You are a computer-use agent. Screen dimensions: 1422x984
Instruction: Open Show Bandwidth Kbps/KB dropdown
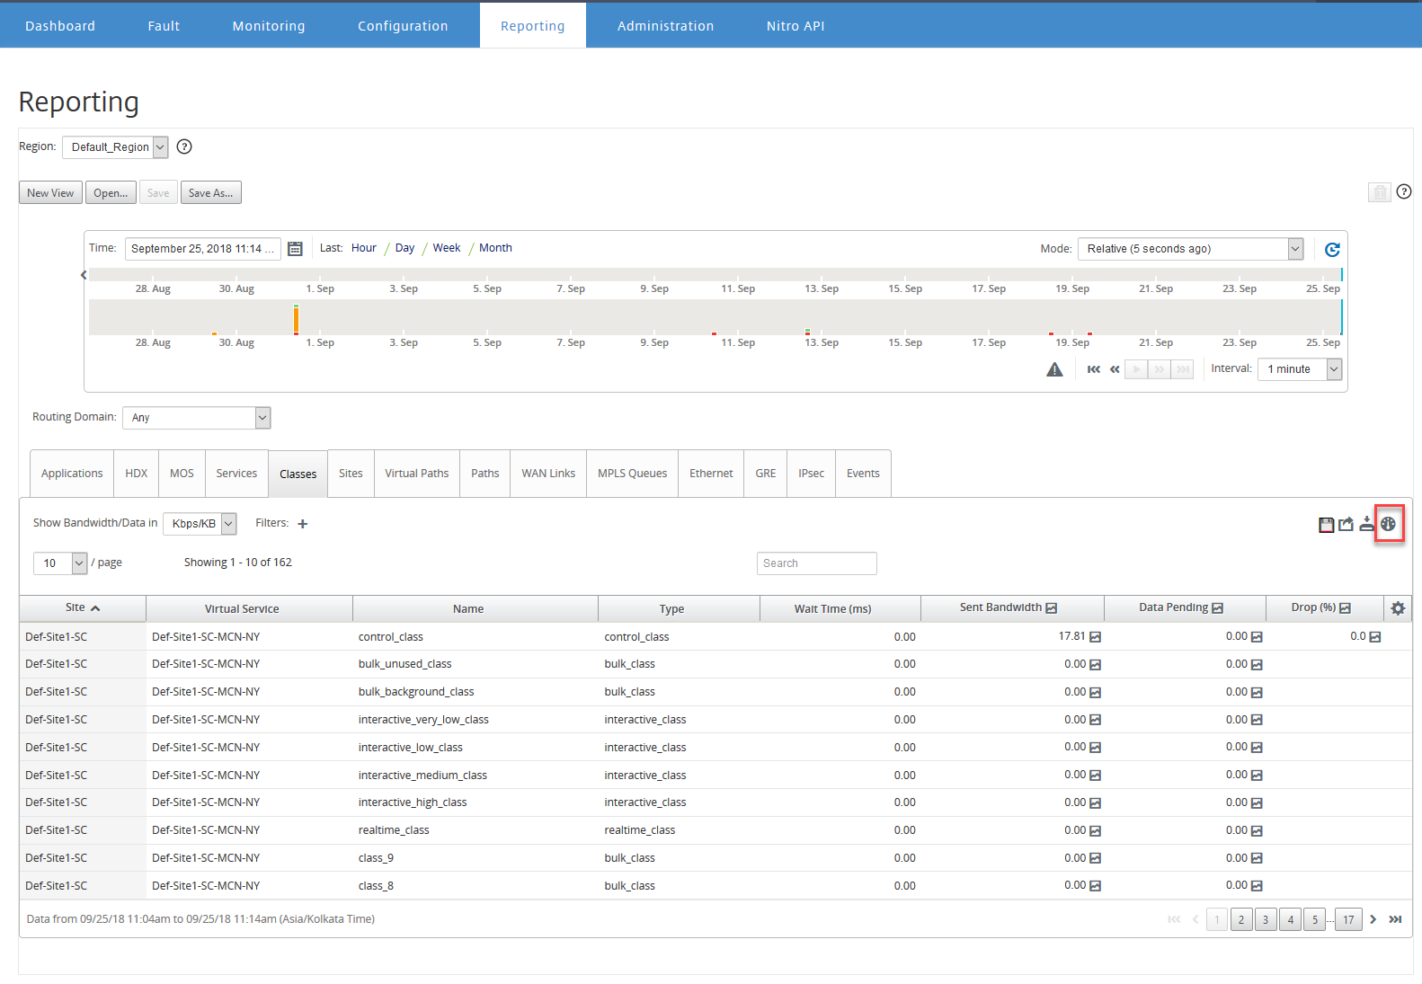[x=200, y=524]
